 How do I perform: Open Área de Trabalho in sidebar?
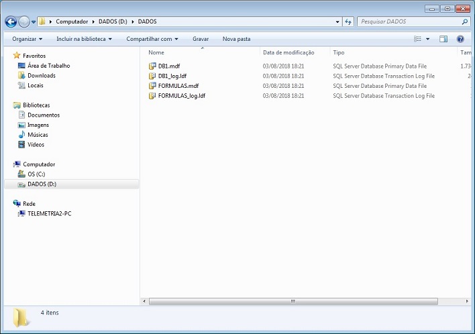coord(48,66)
